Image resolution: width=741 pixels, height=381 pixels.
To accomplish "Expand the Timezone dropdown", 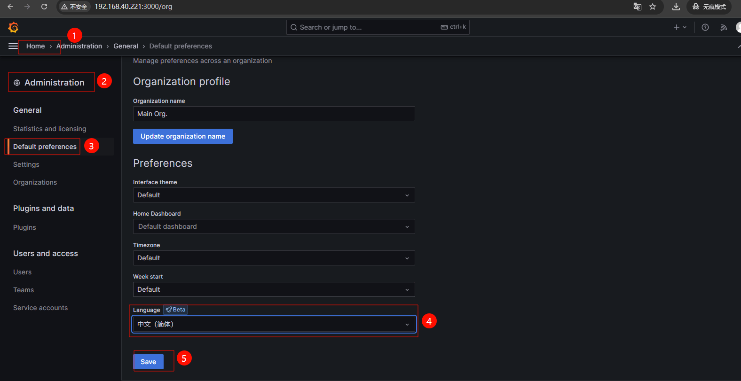I will coord(274,258).
